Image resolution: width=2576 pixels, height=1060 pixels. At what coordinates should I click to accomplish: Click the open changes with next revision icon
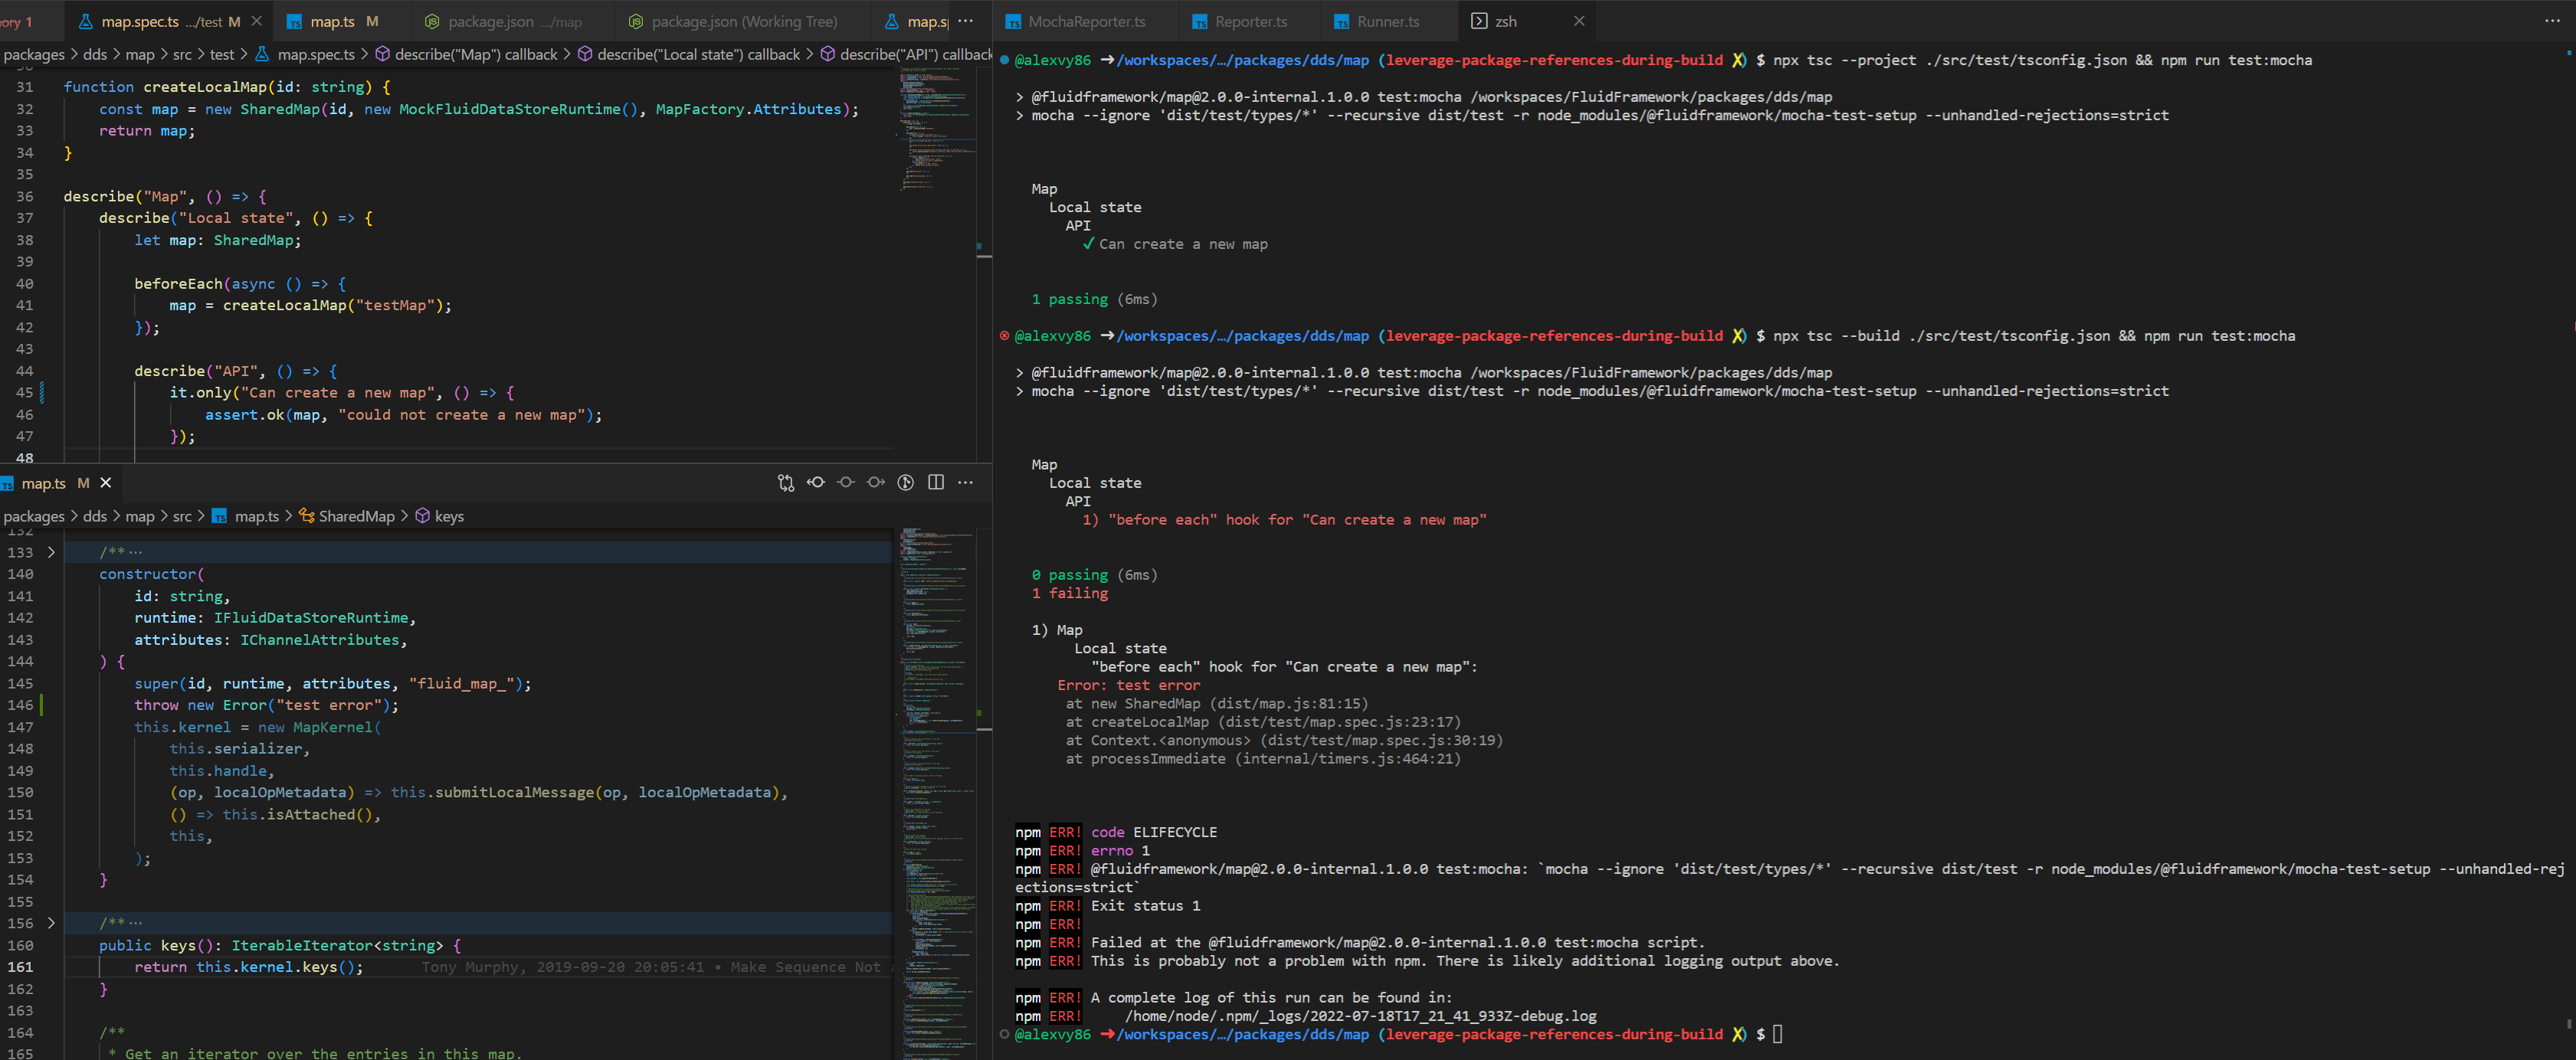tap(876, 483)
